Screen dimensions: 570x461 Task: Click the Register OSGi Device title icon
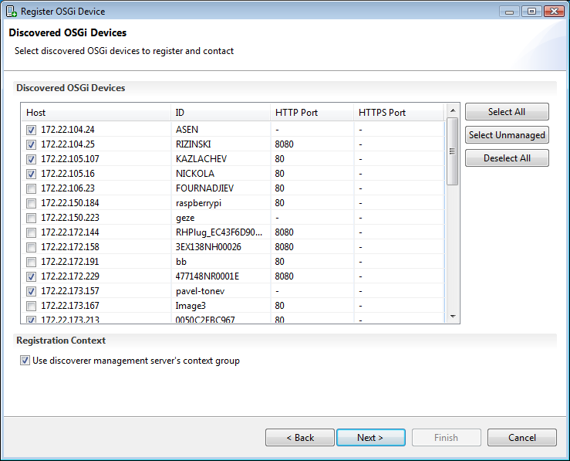click(x=12, y=12)
